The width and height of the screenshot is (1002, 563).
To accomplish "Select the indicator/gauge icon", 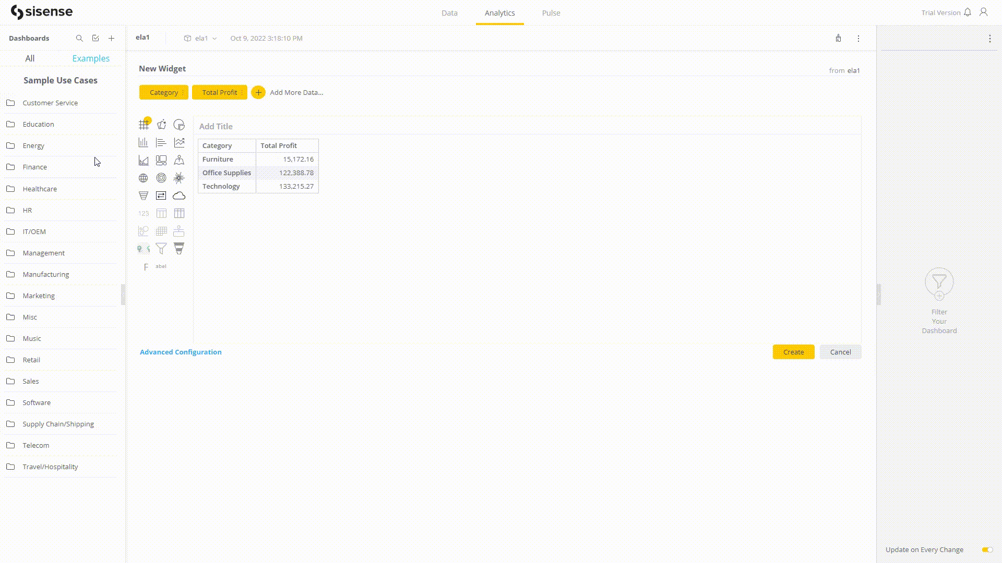I will coord(161,178).
